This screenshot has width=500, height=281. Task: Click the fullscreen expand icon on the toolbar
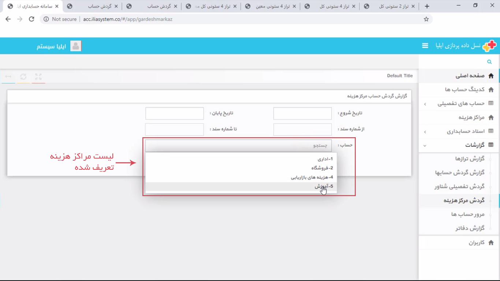click(38, 76)
